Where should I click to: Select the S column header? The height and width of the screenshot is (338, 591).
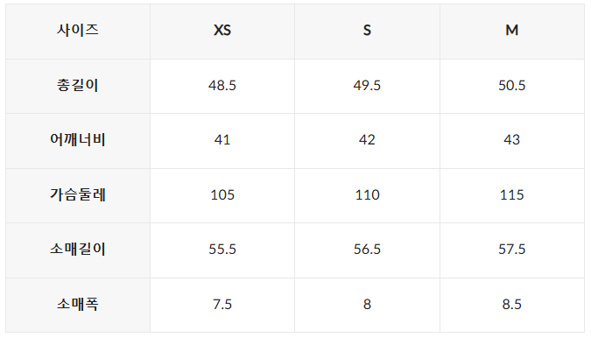pyautogui.click(x=367, y=30)
